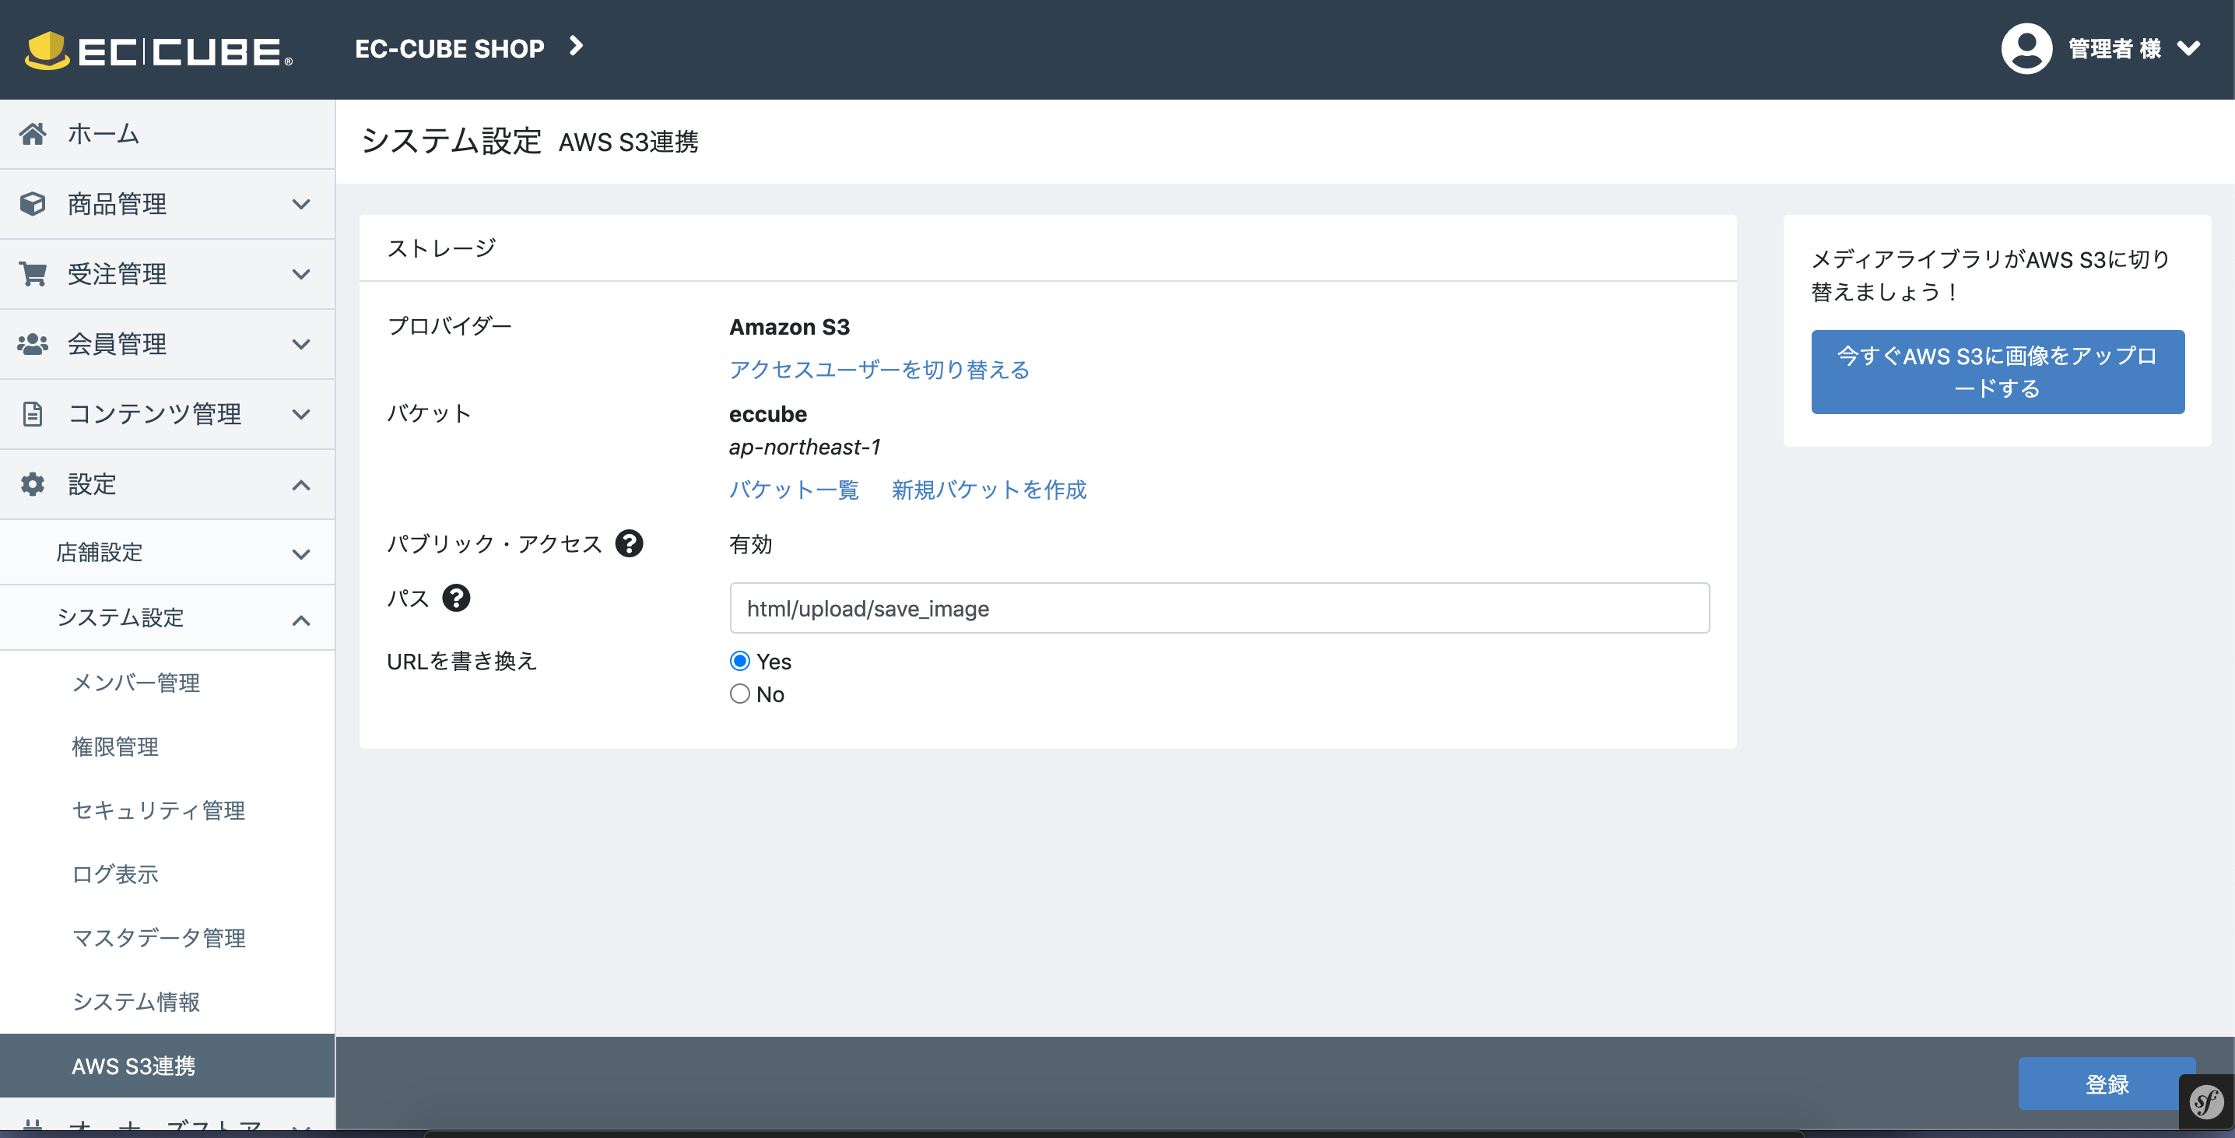Click the 登録 button
This screenshot has width=2235, height=1138.
pyautogui.click(x=2107, y=1084)
